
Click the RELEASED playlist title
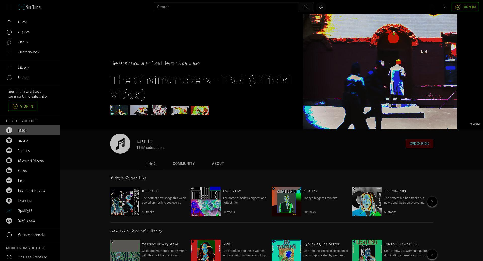(x=150, y=191)
